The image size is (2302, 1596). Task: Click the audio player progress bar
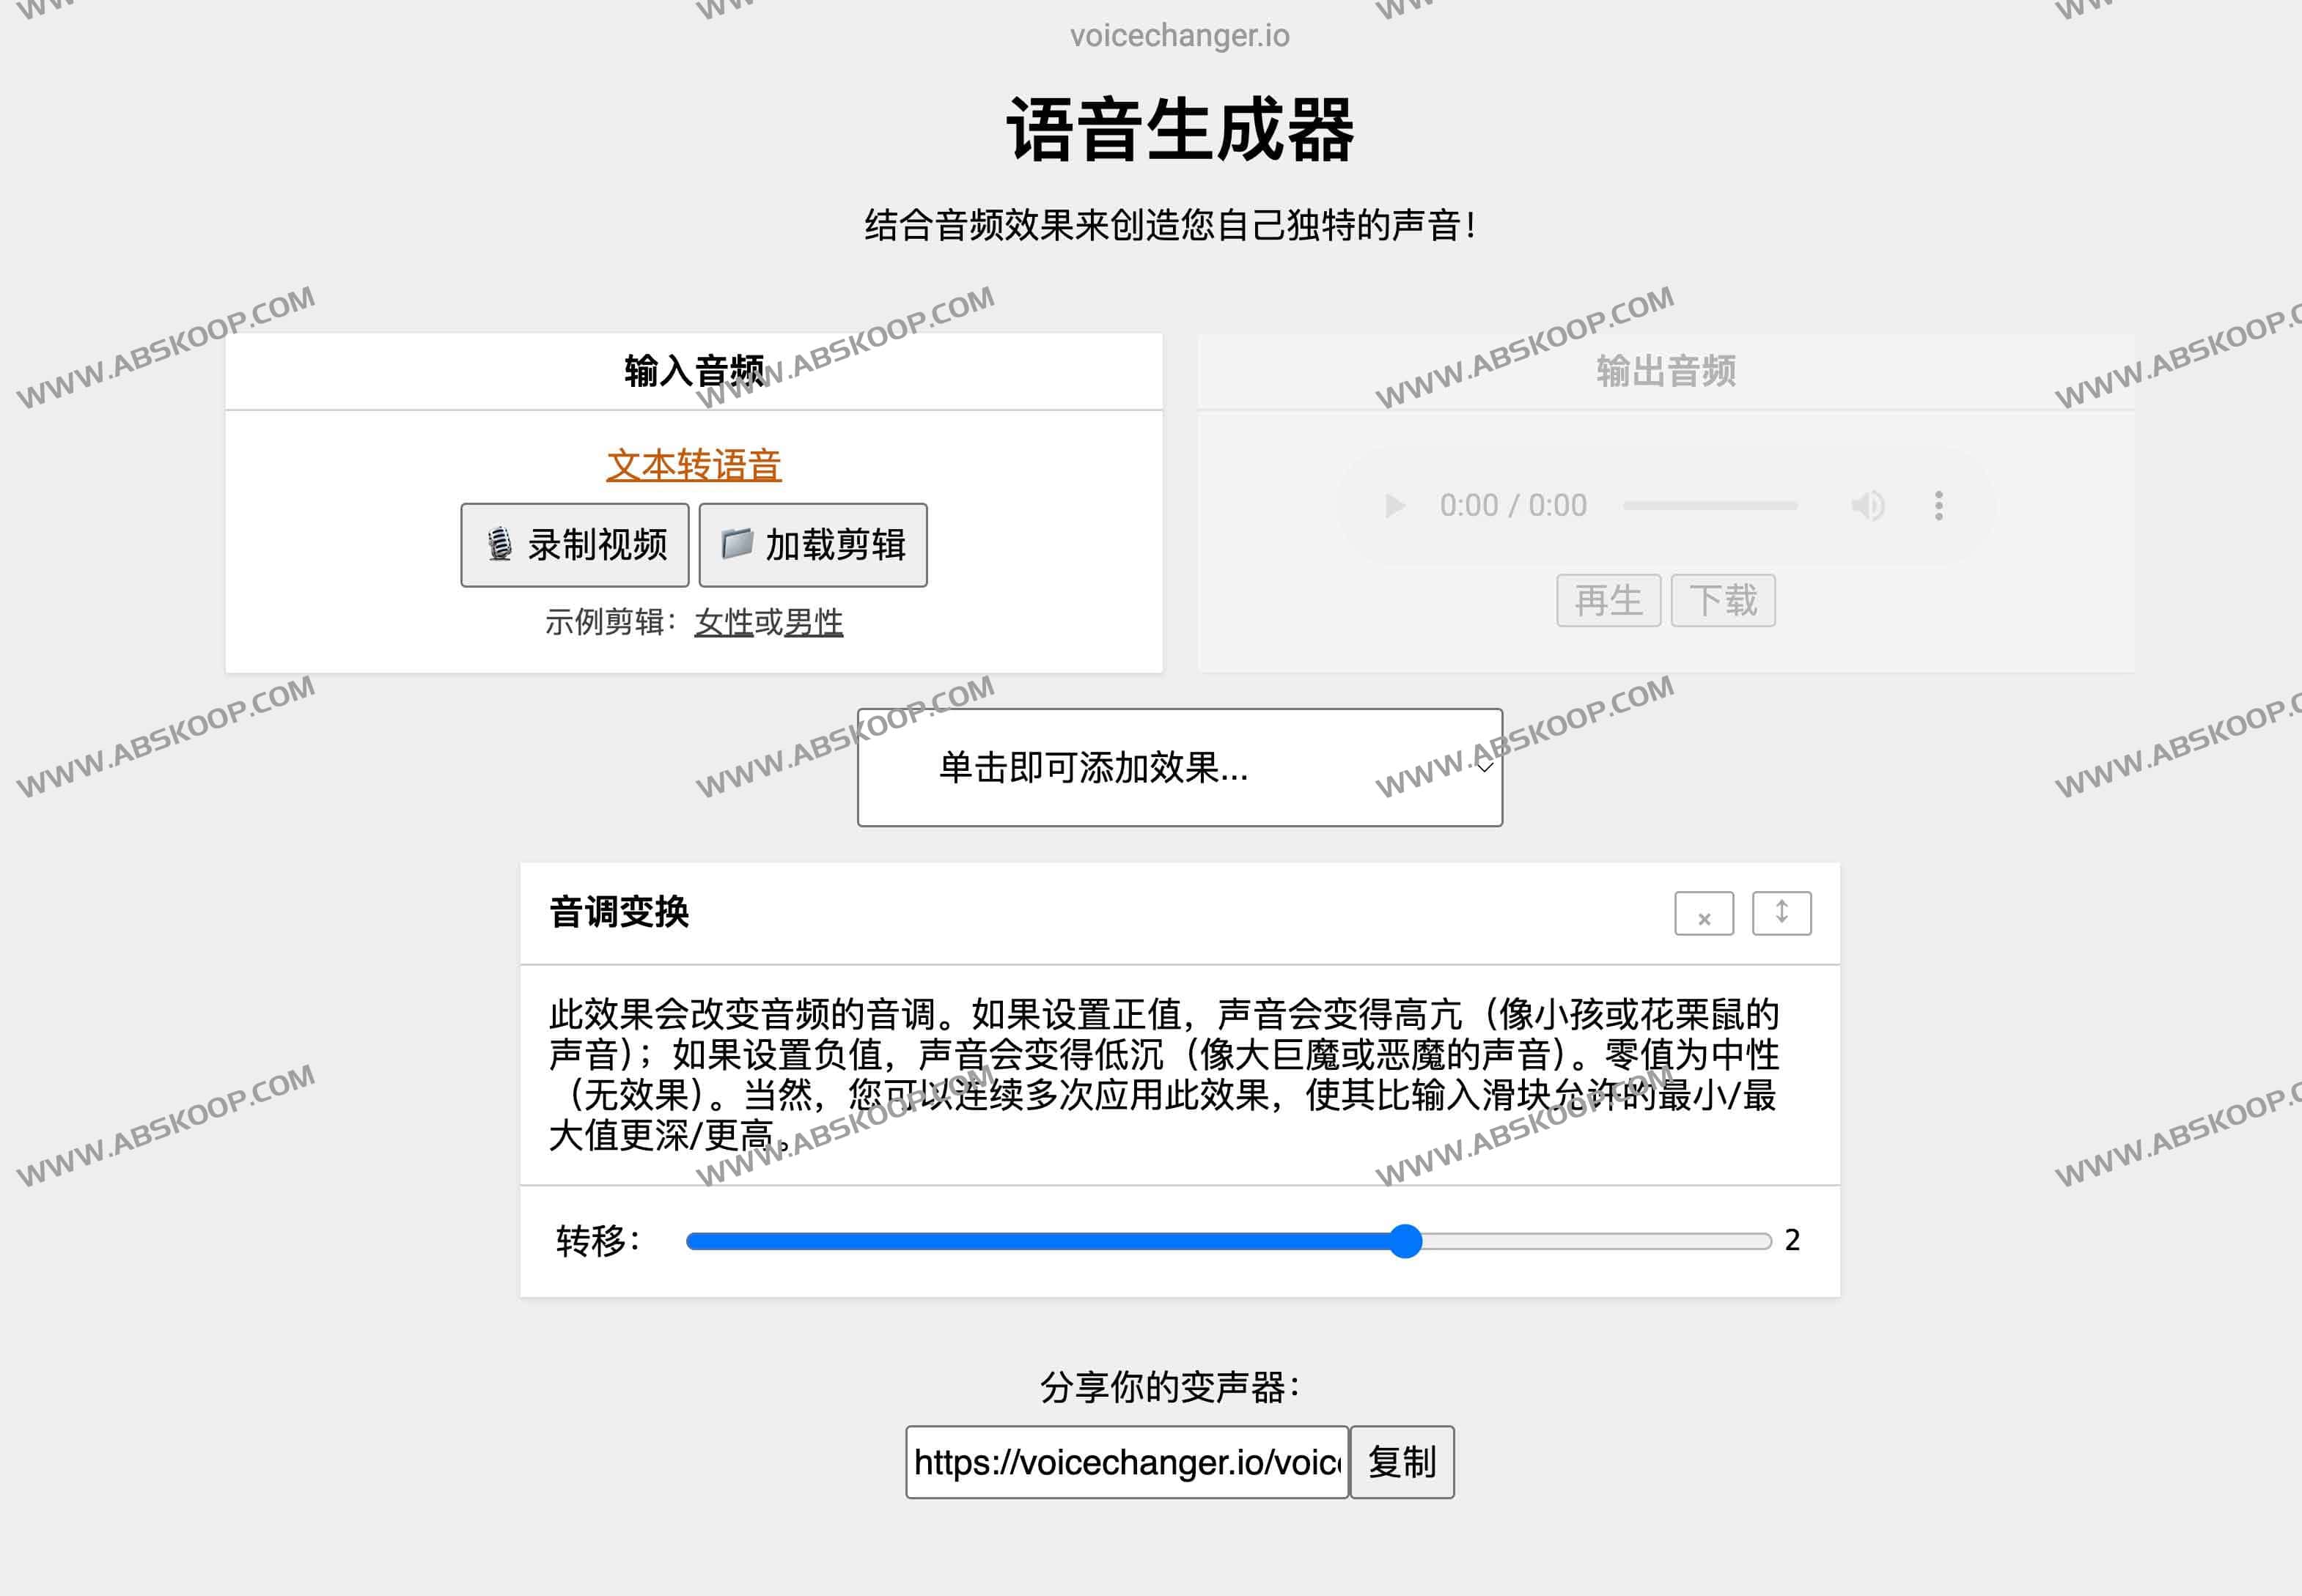(1710, 505)
